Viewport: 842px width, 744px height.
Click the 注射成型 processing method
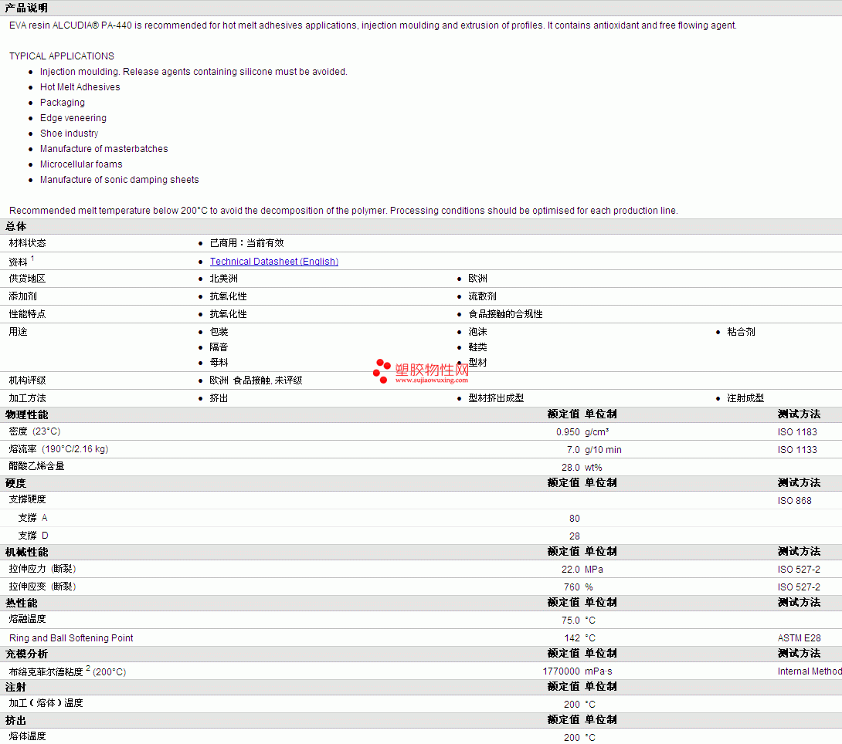[x=745, y=398]
